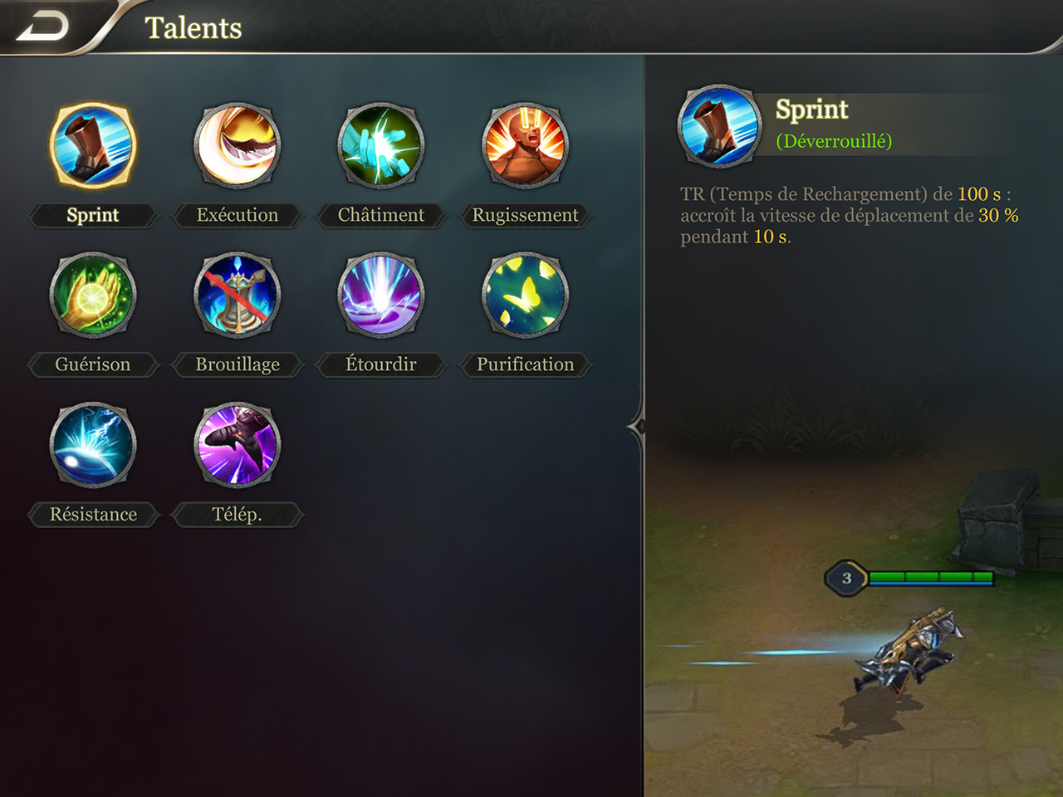This screenshot has height=797, width=1063.
Task: Select the Exécution talent icon
Action: point(237,146)
